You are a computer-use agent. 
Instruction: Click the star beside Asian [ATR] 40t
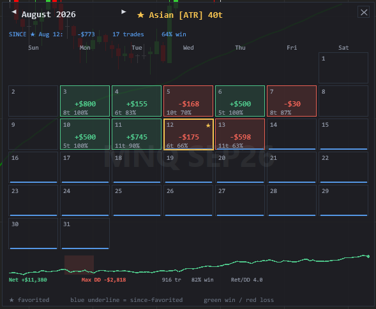pos(140,15)
